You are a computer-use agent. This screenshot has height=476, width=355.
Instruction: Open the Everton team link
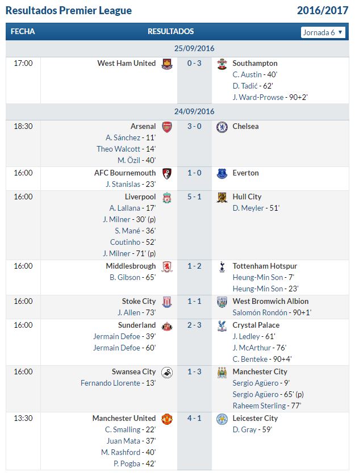click(246, 173)
